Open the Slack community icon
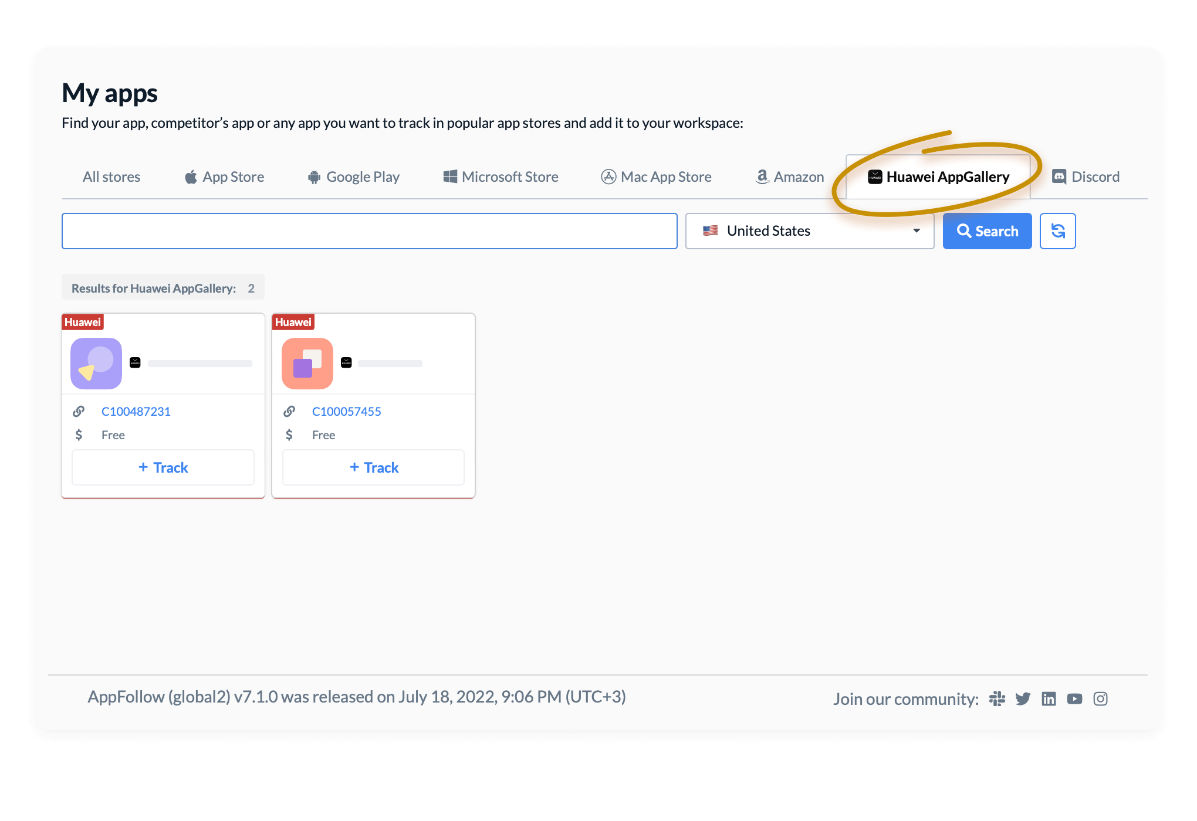Screen dimensions: 1197x821 pyautogui.click(x=997, y=698)
